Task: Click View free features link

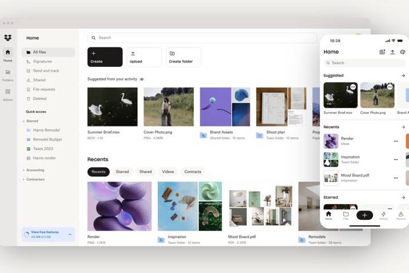Action: (45, 232)
